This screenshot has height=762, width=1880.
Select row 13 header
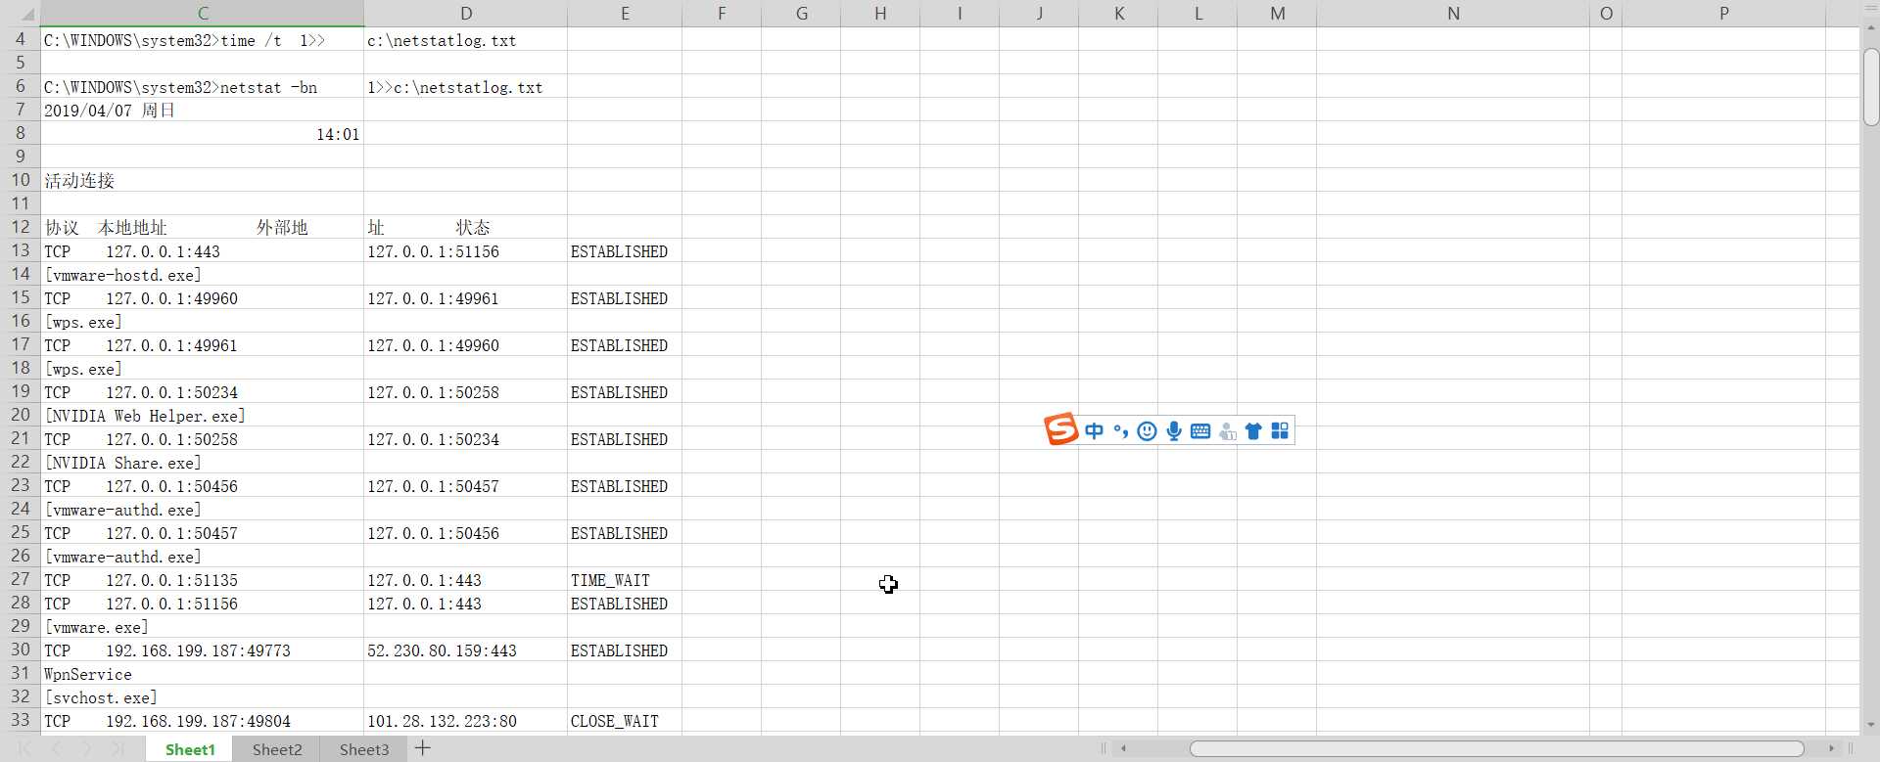21,250
